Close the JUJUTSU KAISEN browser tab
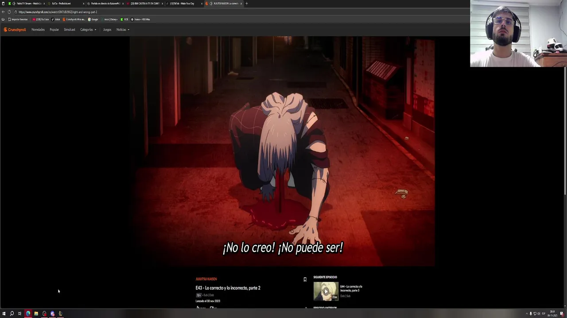The image size is (567, 318). [241, 4]
